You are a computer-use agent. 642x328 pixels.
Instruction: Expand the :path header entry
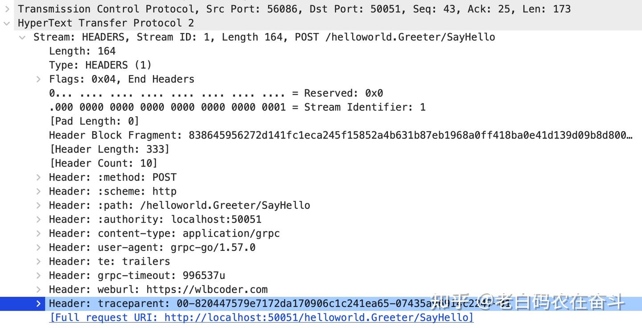(x=39, y=206)
